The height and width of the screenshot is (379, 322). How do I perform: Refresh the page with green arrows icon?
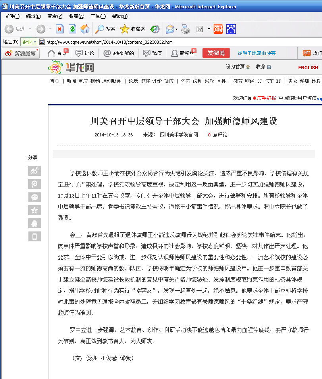[x=72, y=29]
